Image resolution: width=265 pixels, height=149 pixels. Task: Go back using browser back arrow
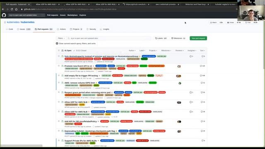[x=3, y=9]
